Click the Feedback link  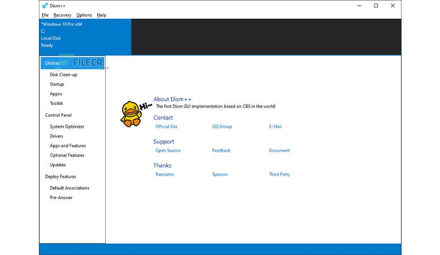click(221, 151)
